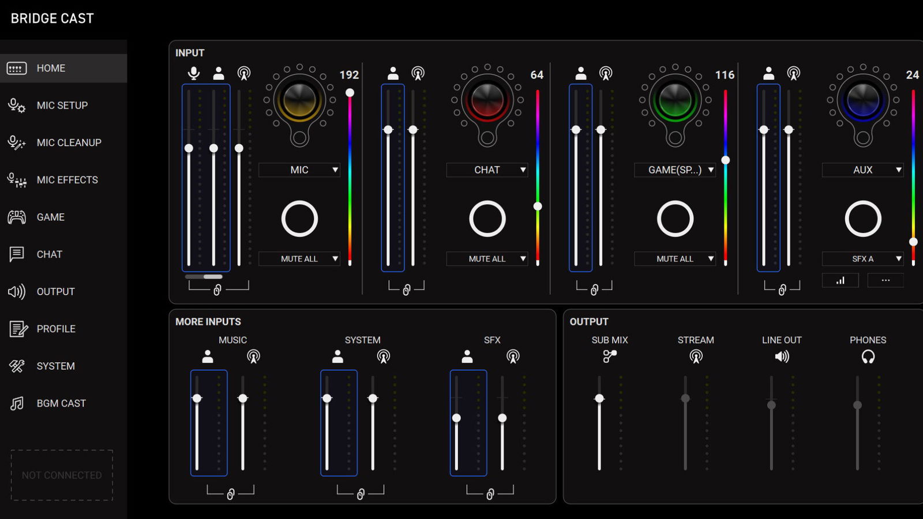The height and width of the screenshot is (519, 923).
Task: Click the bar chart icon below SFX A
Action: coord(840,280)
